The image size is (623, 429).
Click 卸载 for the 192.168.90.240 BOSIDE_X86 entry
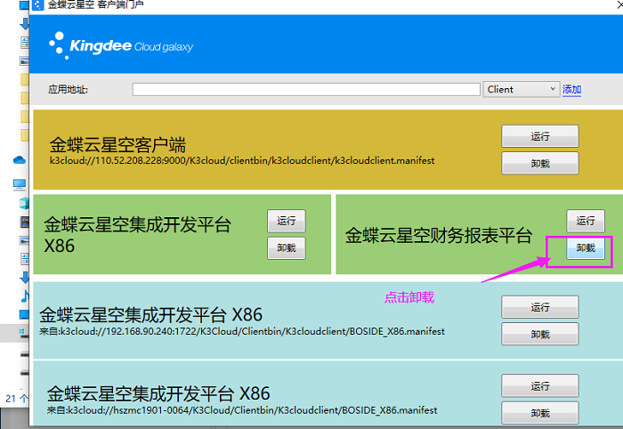tap(540, 334)
